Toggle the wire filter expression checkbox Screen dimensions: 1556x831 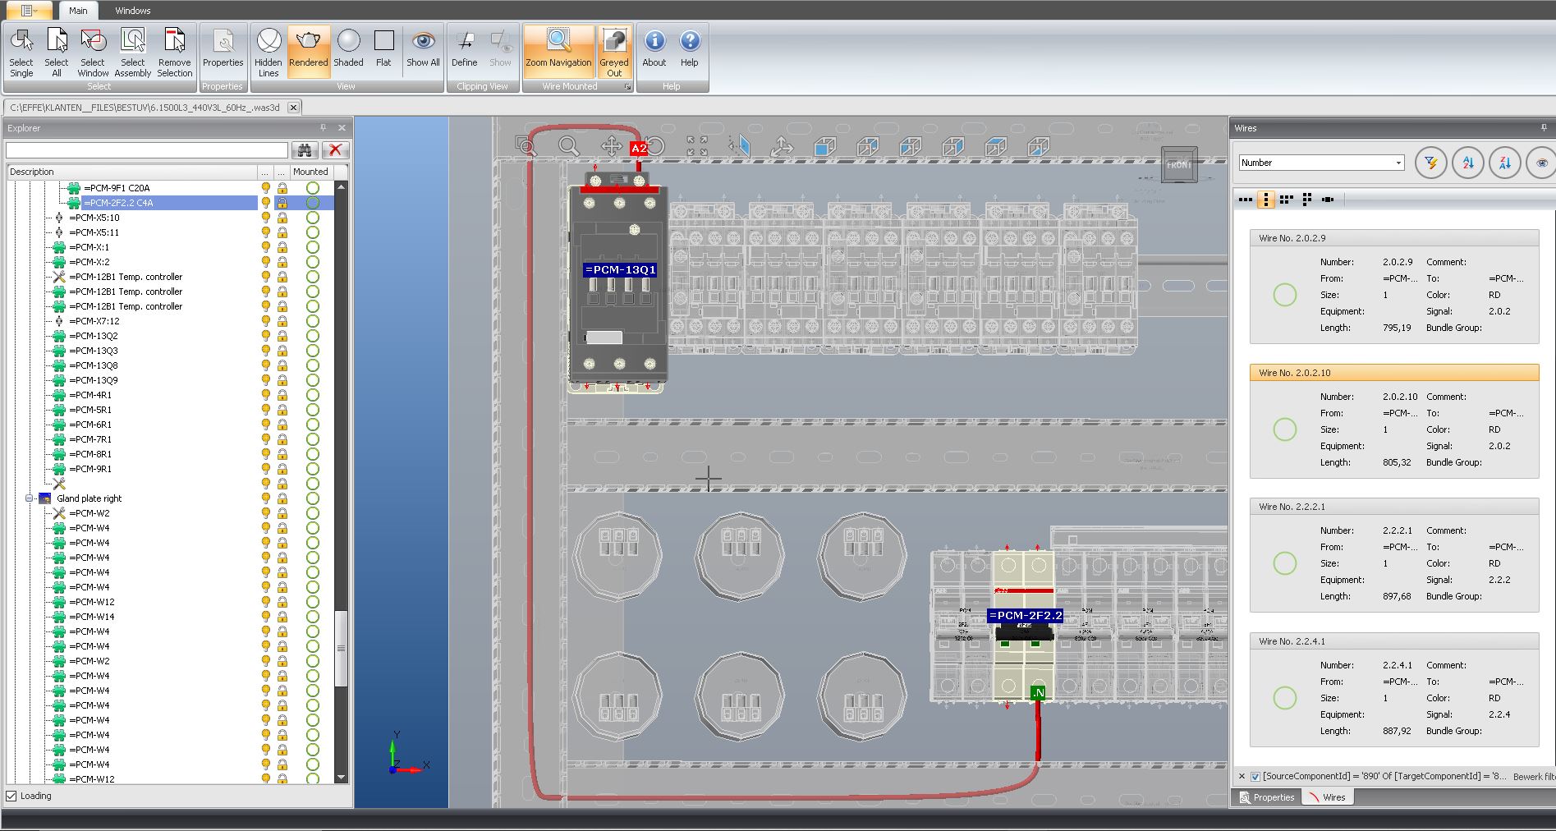pyautogui.click(x=1255, y=776)
